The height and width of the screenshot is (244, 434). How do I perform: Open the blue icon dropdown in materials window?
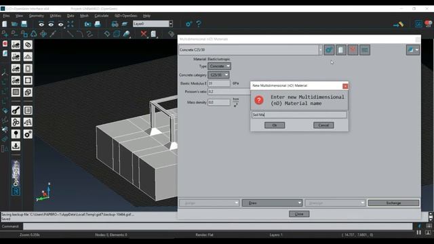coord(413,50)
